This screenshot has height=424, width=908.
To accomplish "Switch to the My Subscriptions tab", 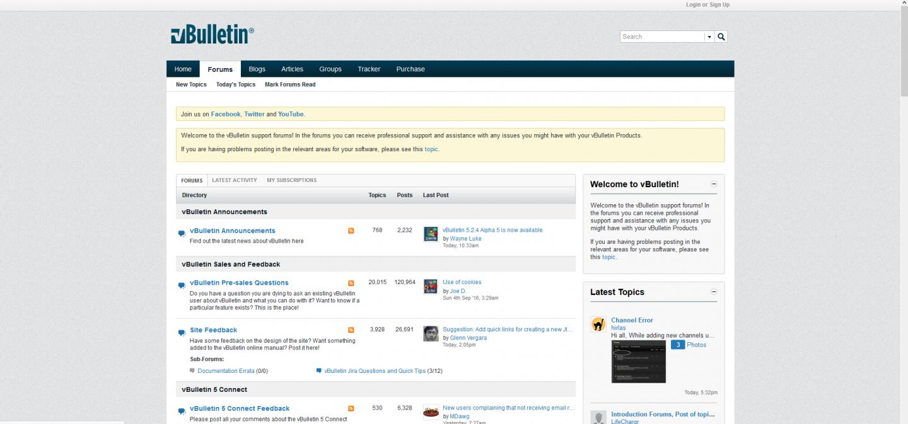I will click(291, 180).
